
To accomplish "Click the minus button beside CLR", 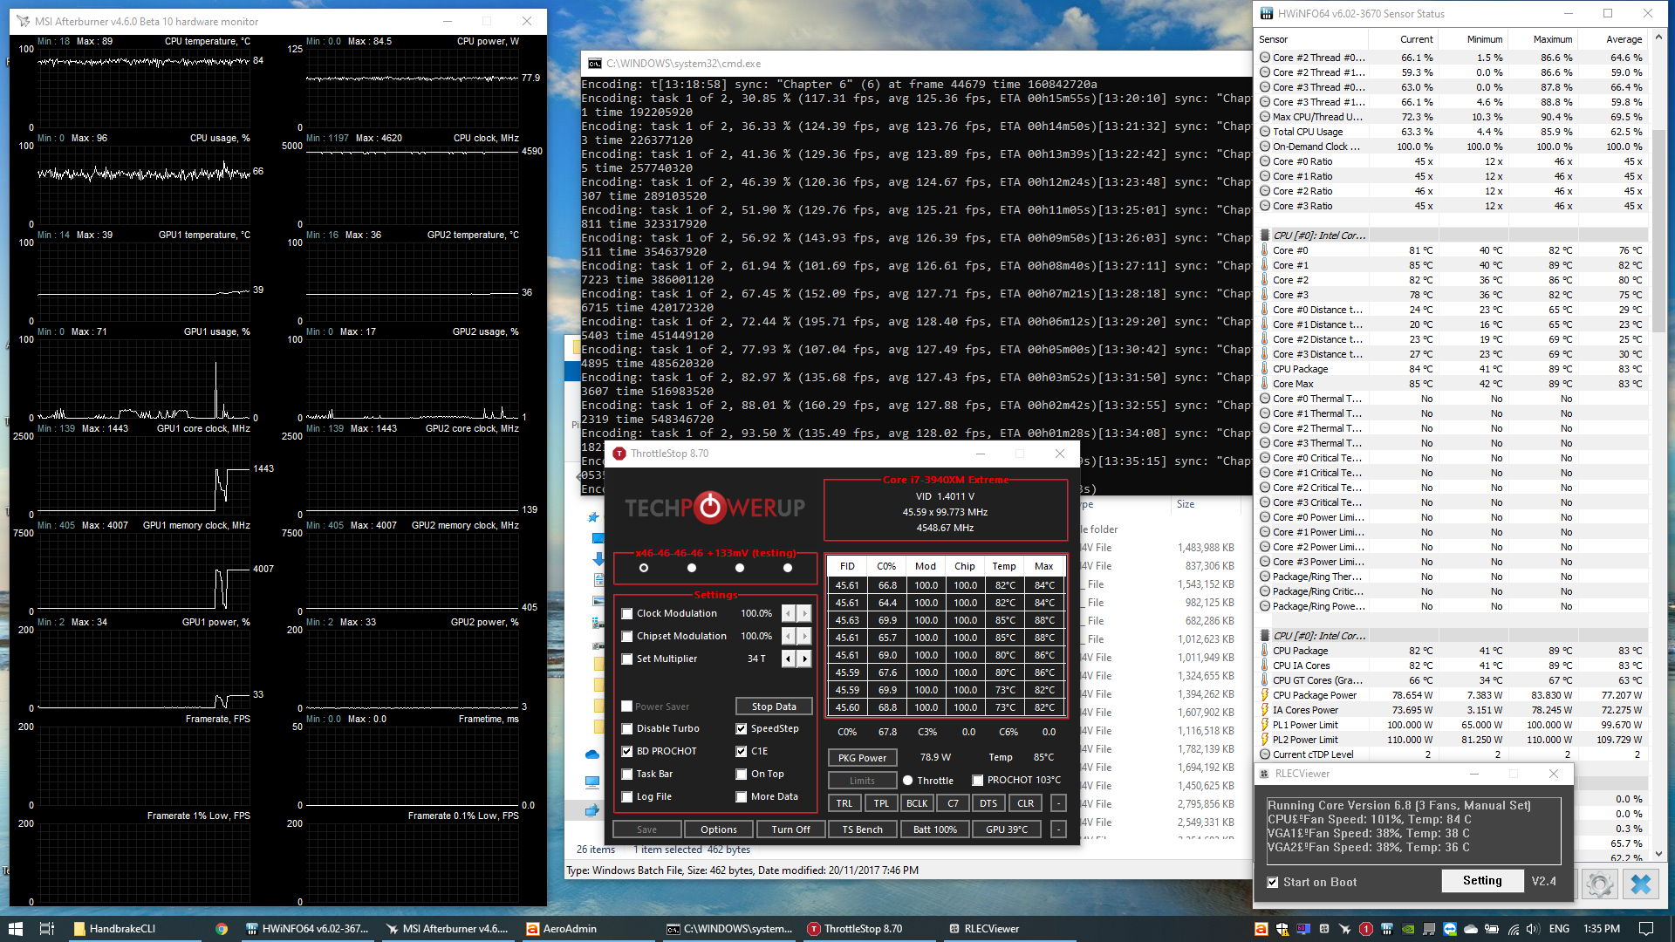I will coord(1058,804).
